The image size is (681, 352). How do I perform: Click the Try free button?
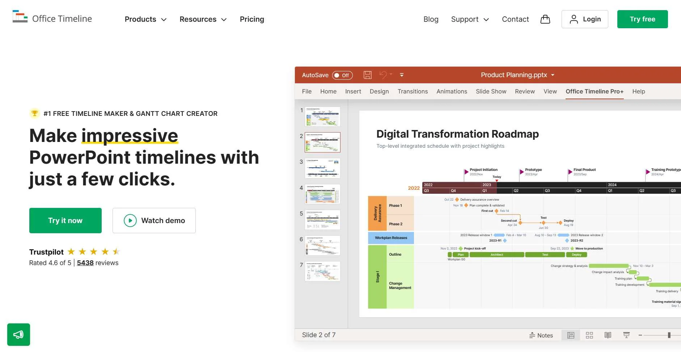[x=642, y=19]
